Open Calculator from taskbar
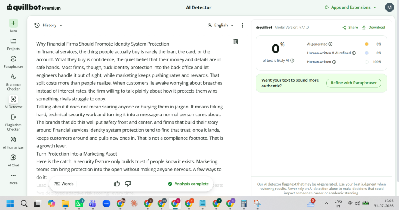The image size is (399, 210). (244, 203)
